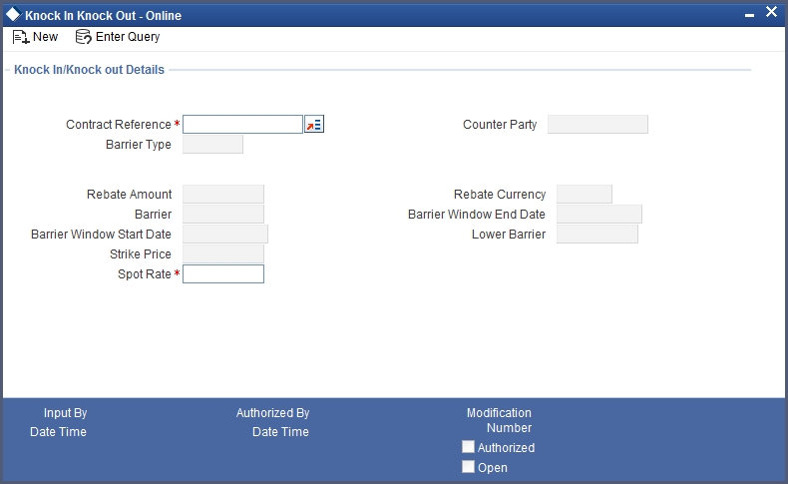
Task: Open the Contract Reference lookup list
Action: [314, 125]
